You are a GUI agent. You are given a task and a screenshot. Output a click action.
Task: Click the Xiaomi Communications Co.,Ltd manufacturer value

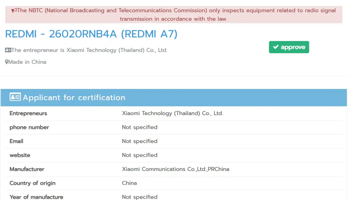coord(176,169)
